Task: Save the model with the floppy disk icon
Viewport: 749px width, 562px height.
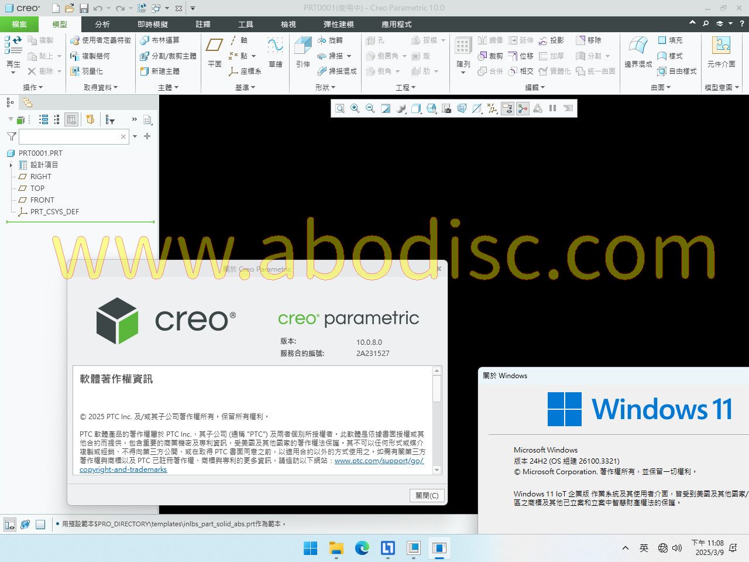Action: (84, 8)
